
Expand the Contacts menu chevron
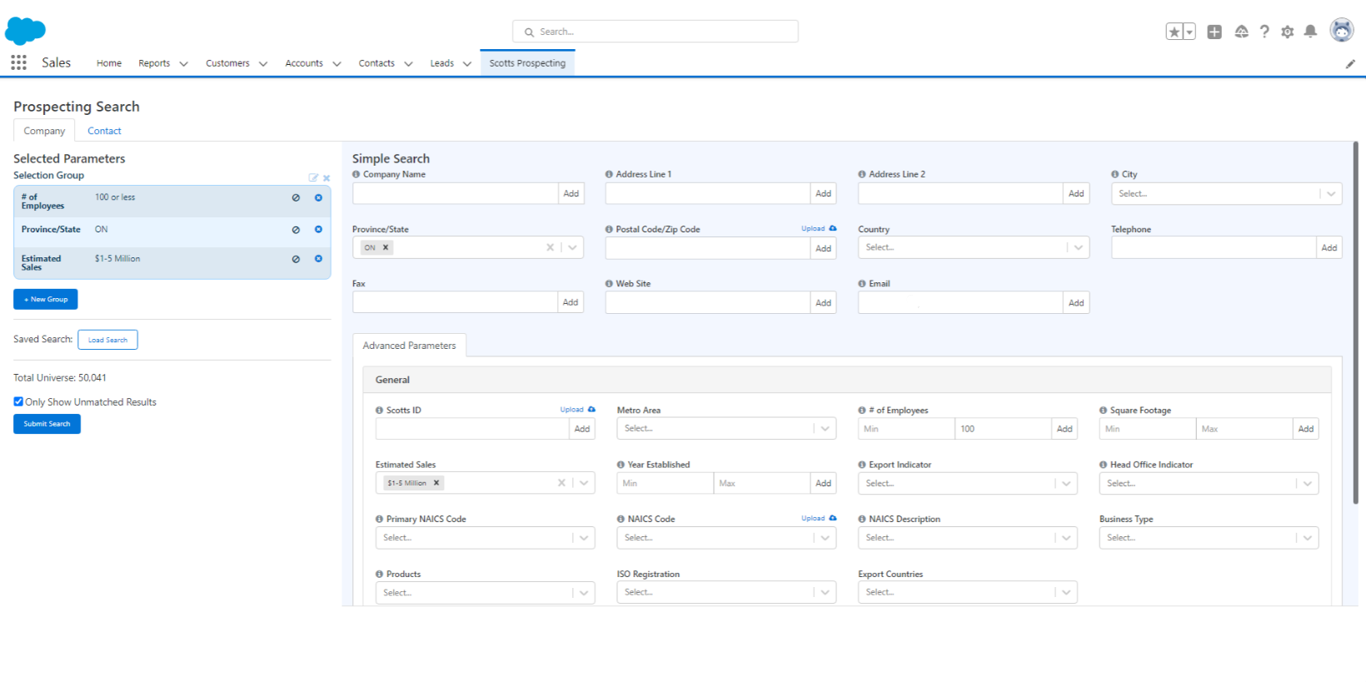408,64
